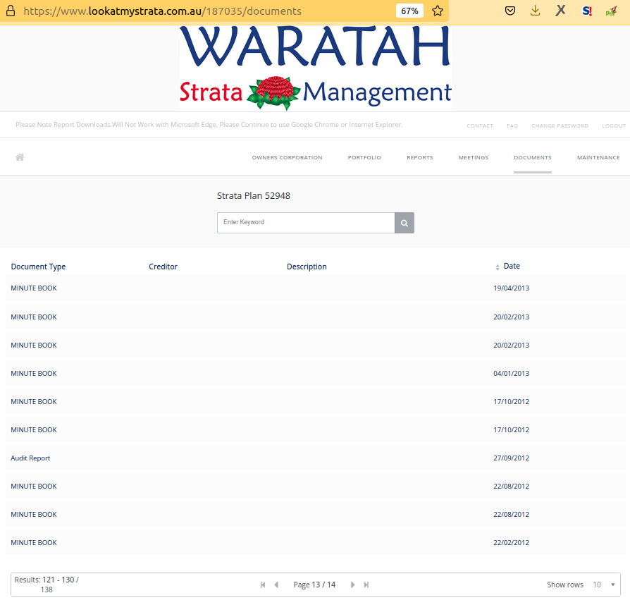The height and width of the screenshot is (605, 630).
Task: Open the Minute Book dated 22/02/2012
Action: coord(315,543)
